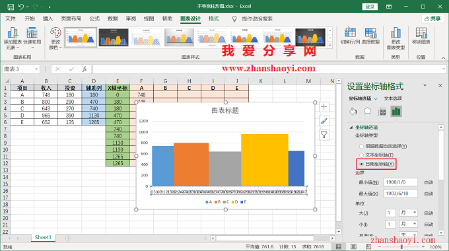Switch to the Insert ribbon tab
449x251 pixels.
click(x=48, y=18)
